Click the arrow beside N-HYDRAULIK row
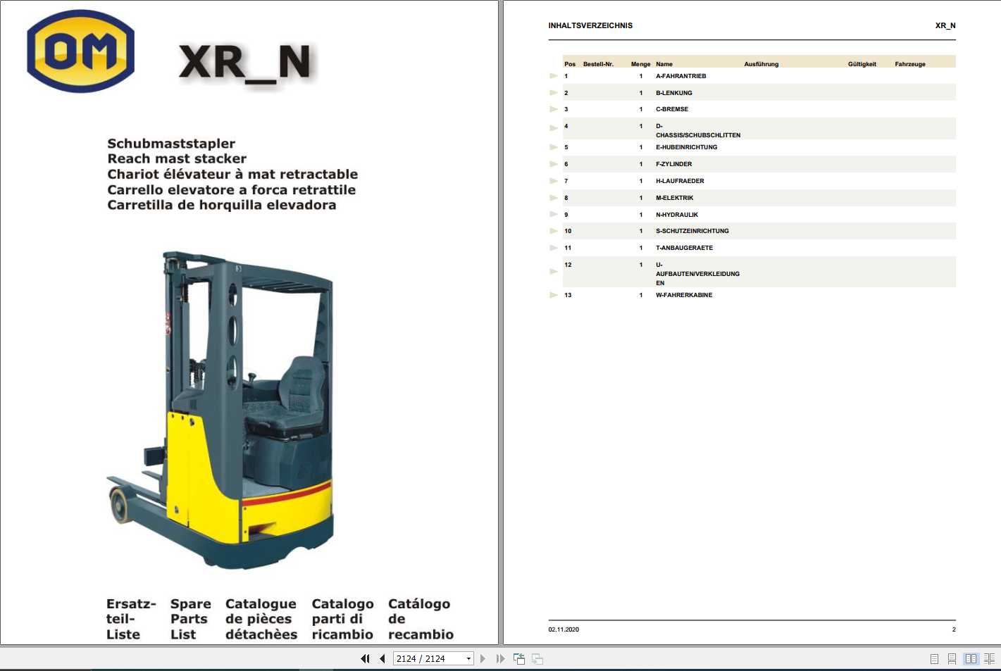 click(x=554, y=214)
